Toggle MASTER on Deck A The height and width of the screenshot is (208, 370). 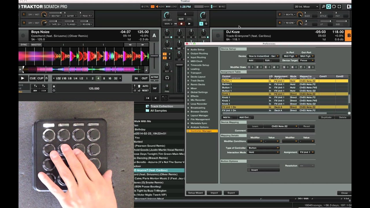pyautogui.click(x=36, y=45)
